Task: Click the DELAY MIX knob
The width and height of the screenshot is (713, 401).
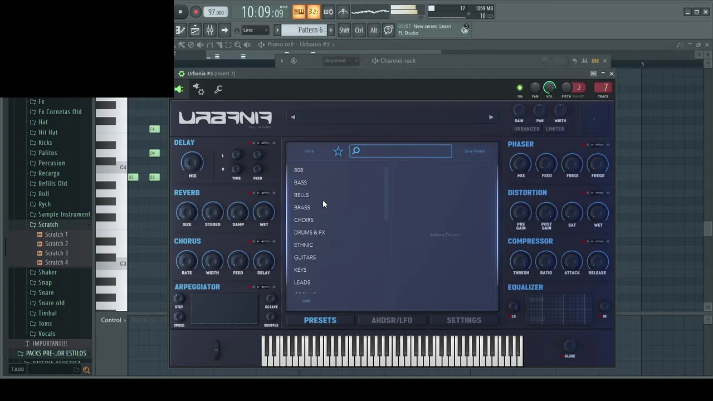Action: coord(192,163)
